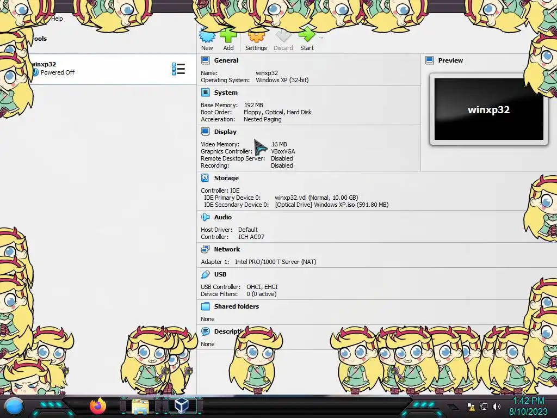
Task: Click 'Floppy, Optical, Hard Disk' boot order
Action: [x=277, y=112]
